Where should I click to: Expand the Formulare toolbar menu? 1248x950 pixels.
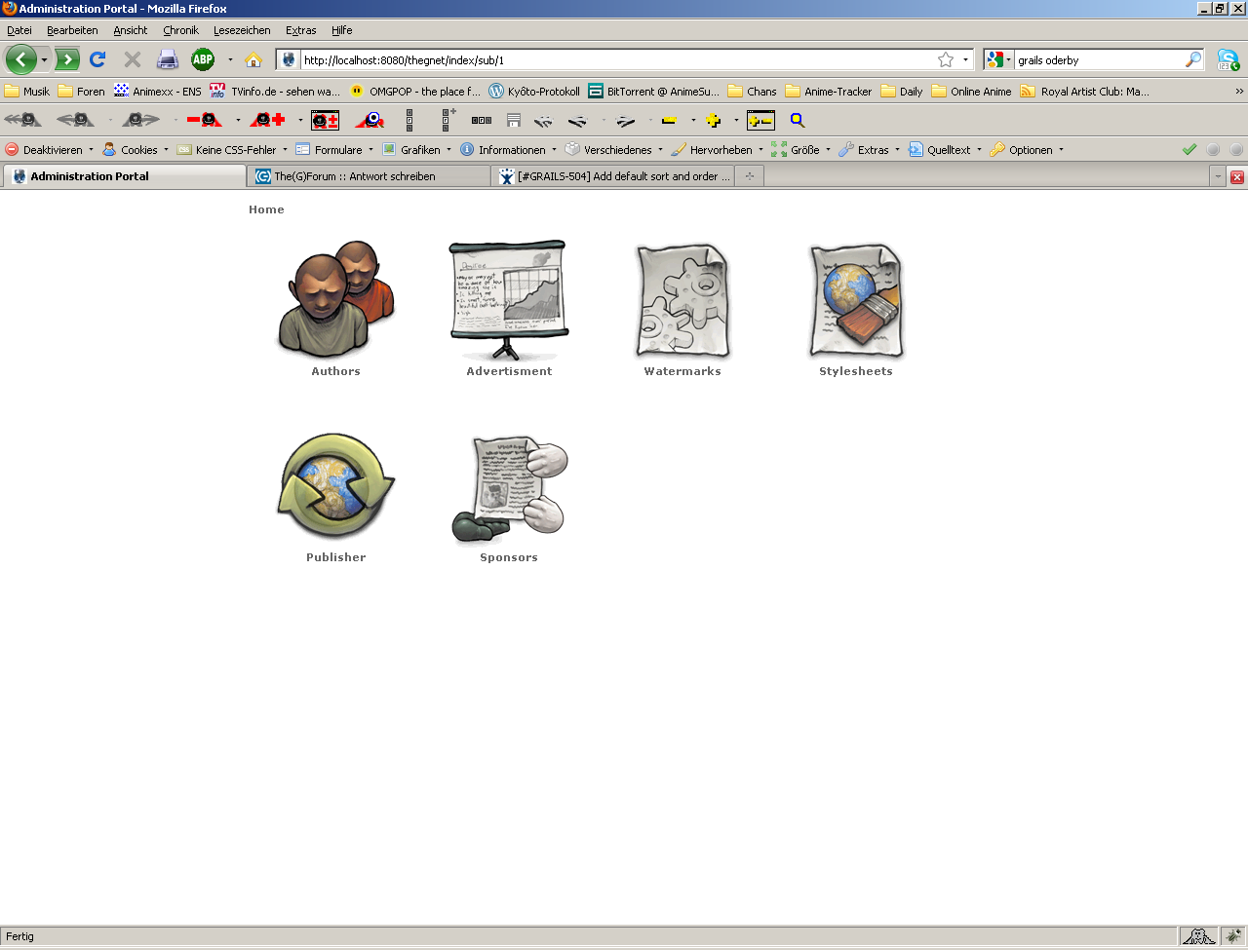(335, 150)
